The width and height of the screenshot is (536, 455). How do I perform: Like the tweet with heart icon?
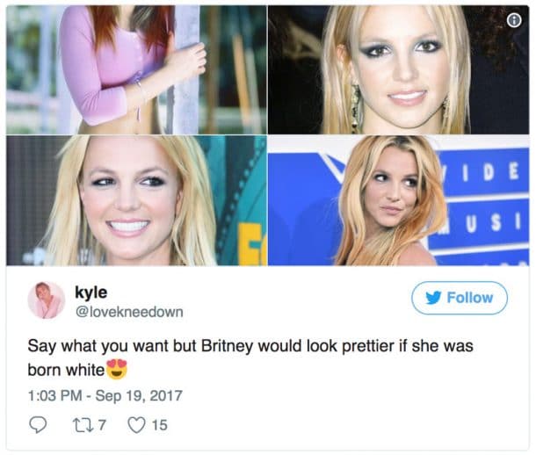tap(136, 425)
